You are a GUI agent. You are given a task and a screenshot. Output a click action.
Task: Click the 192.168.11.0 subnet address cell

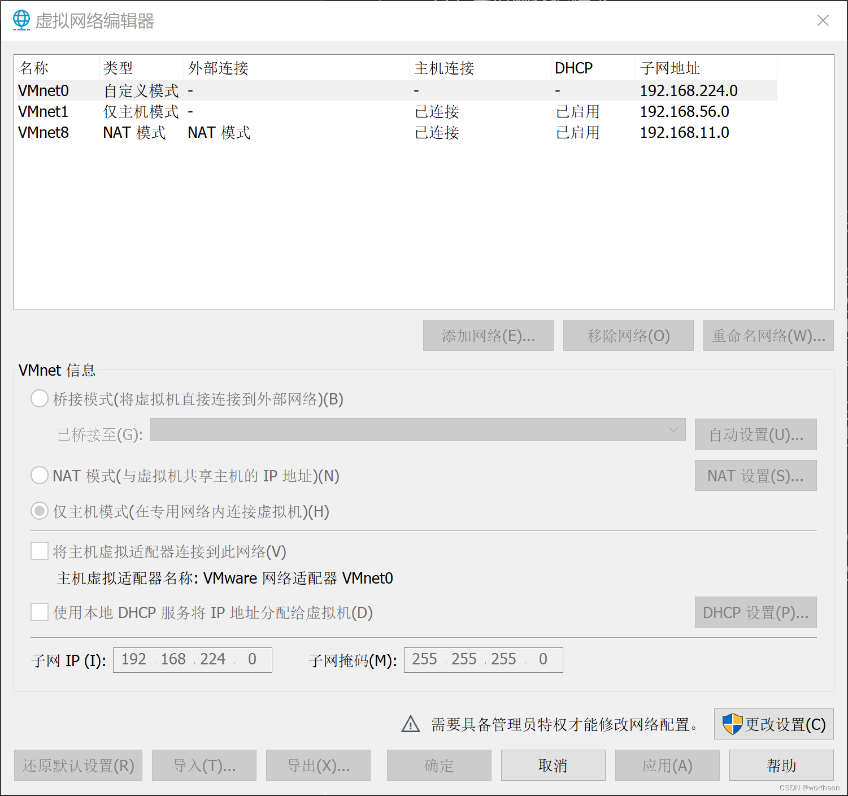(684, 132)
